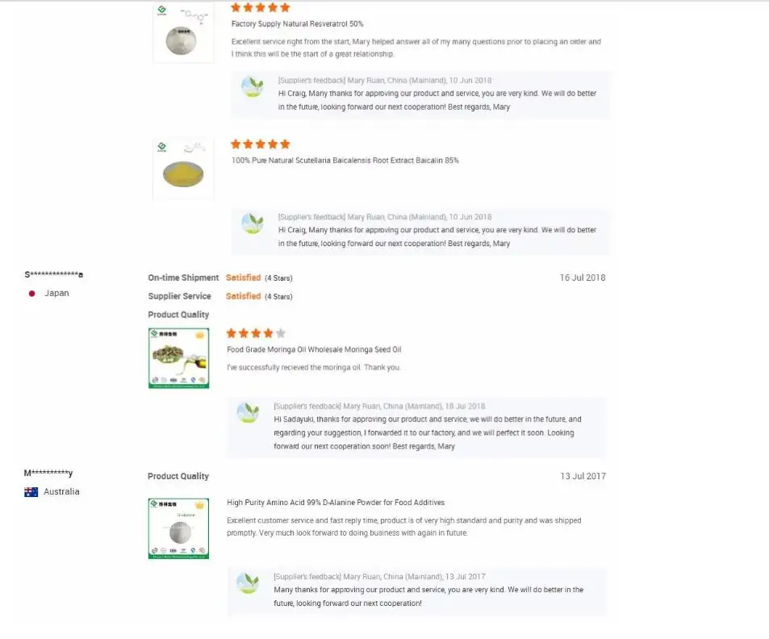Click the 13 Jul 2017 review date

583,476
